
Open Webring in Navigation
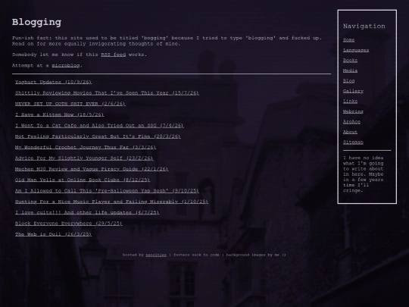coord(353,111)
